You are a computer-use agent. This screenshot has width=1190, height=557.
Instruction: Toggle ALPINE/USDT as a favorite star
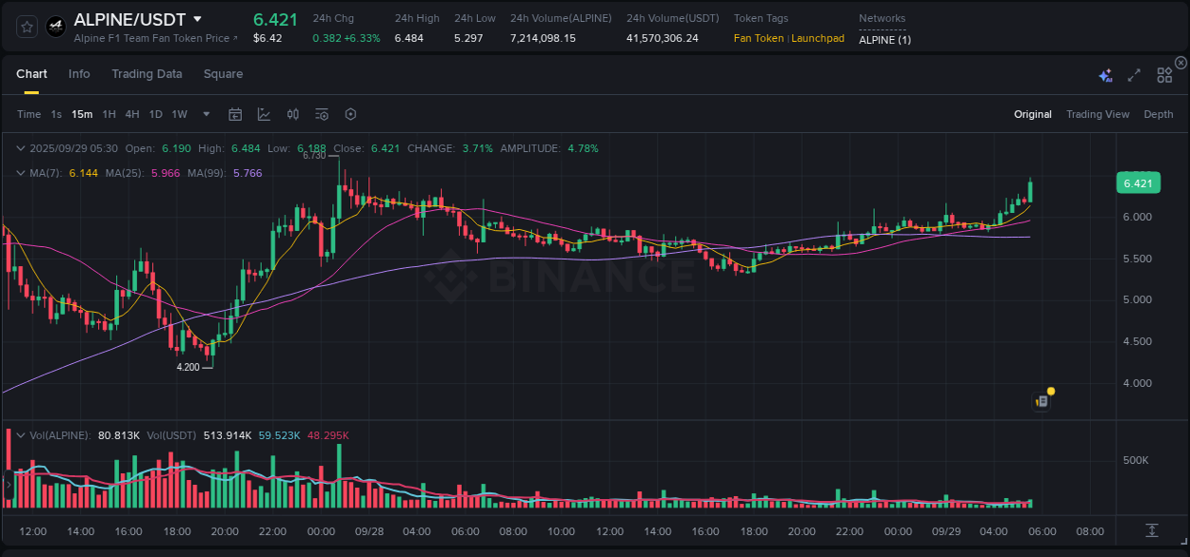click(x=26, y=27)
